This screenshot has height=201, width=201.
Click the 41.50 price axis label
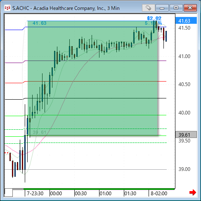pyautogui.click(x=184, y=28)
